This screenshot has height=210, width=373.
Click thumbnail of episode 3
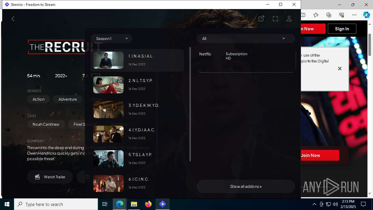tap(108, 109)
